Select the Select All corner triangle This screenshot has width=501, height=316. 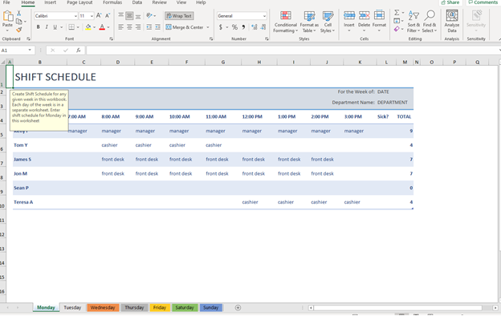(x=3, y=63)
